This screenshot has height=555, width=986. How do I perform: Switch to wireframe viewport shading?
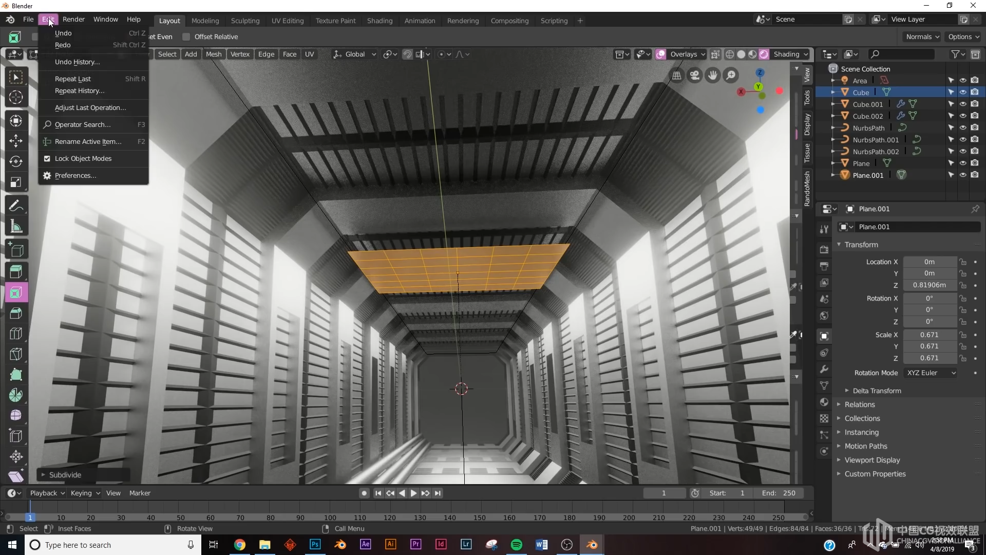pyautogui.click(x=730, y=54)
